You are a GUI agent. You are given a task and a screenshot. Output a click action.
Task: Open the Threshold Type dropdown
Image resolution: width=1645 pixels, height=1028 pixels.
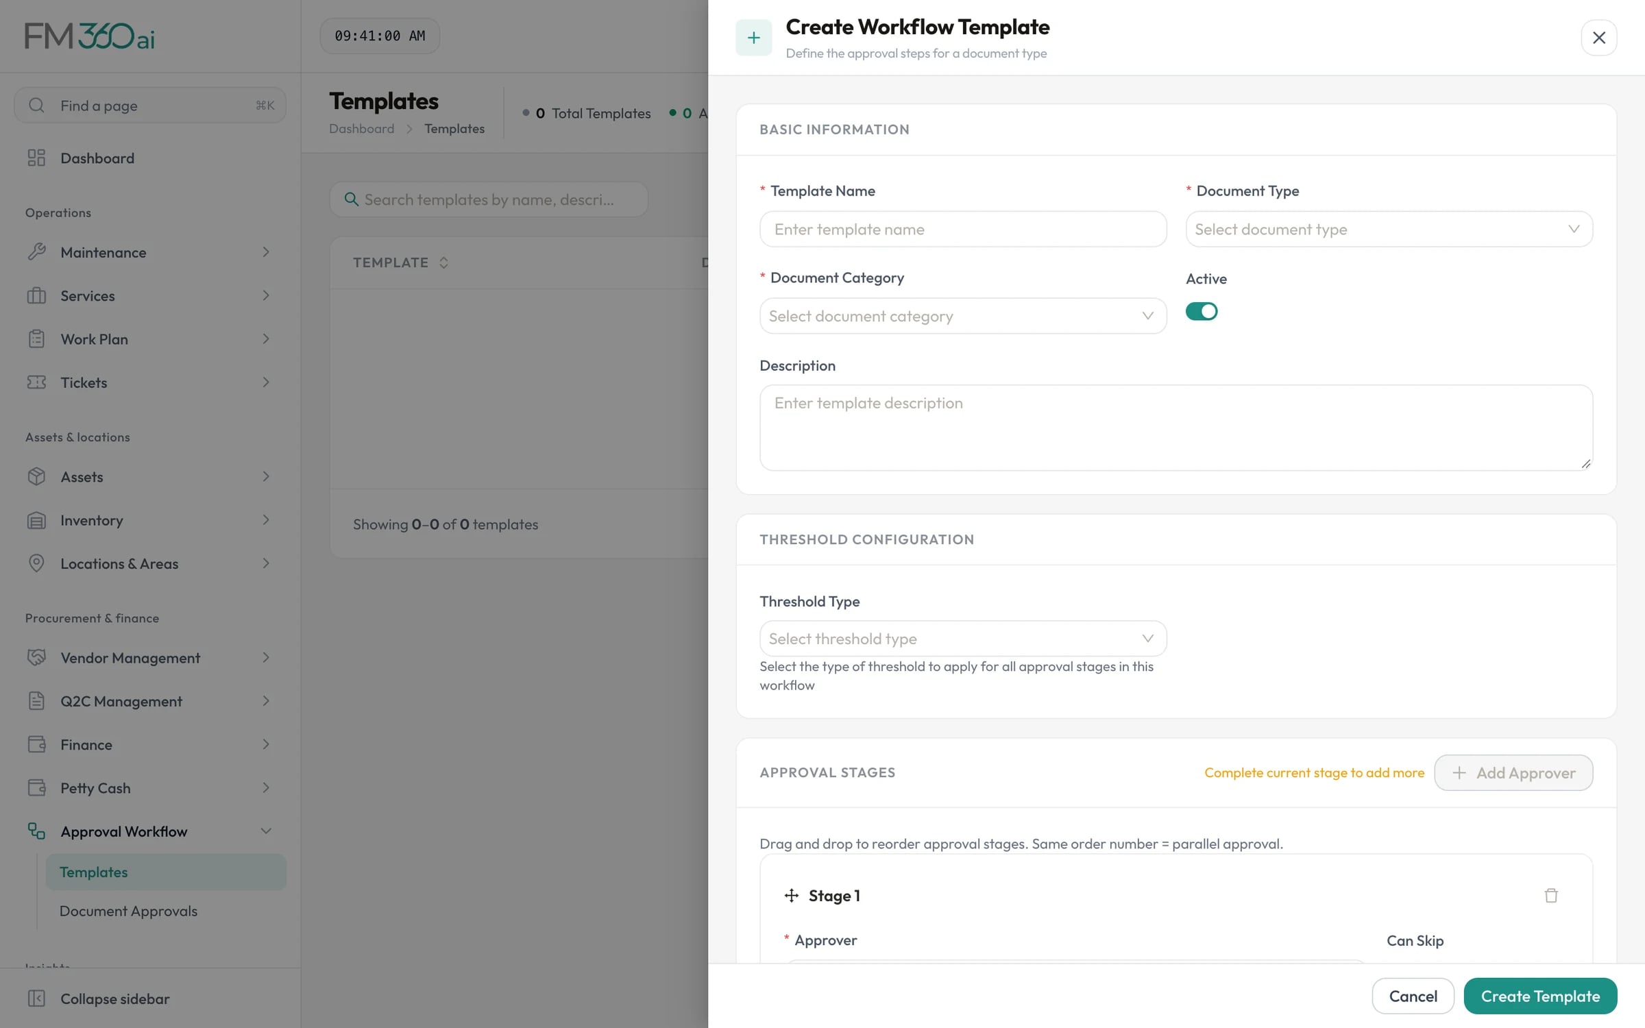click(x=963, y=639)
